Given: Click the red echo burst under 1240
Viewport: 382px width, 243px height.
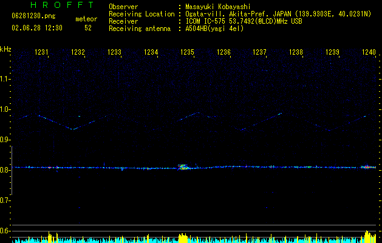Looking at the screenshot, I should click(x=369, y=167).
